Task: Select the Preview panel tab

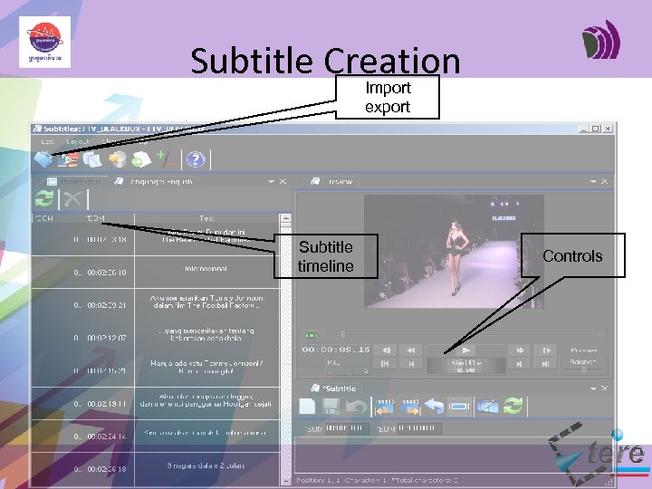Action: pos(334,182)
